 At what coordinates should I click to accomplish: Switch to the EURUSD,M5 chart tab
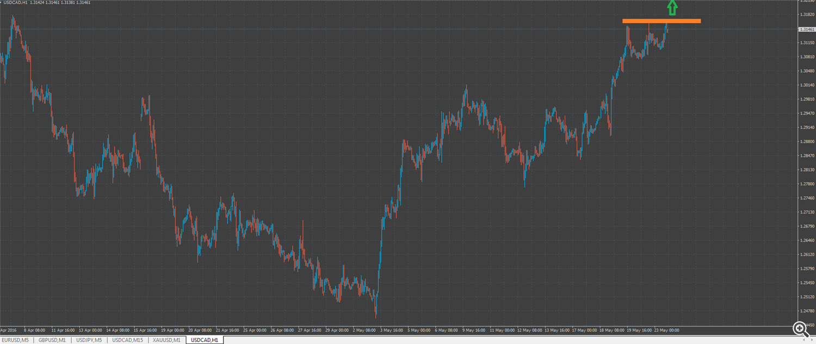[x=16, y=340]
